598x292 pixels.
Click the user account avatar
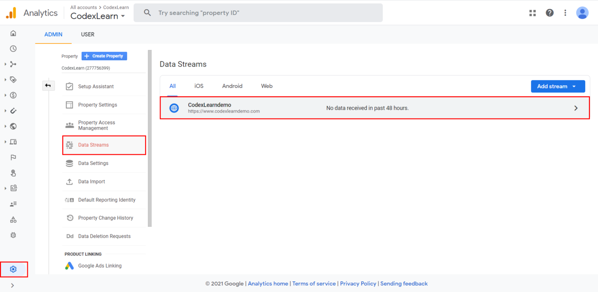(582, 13)
